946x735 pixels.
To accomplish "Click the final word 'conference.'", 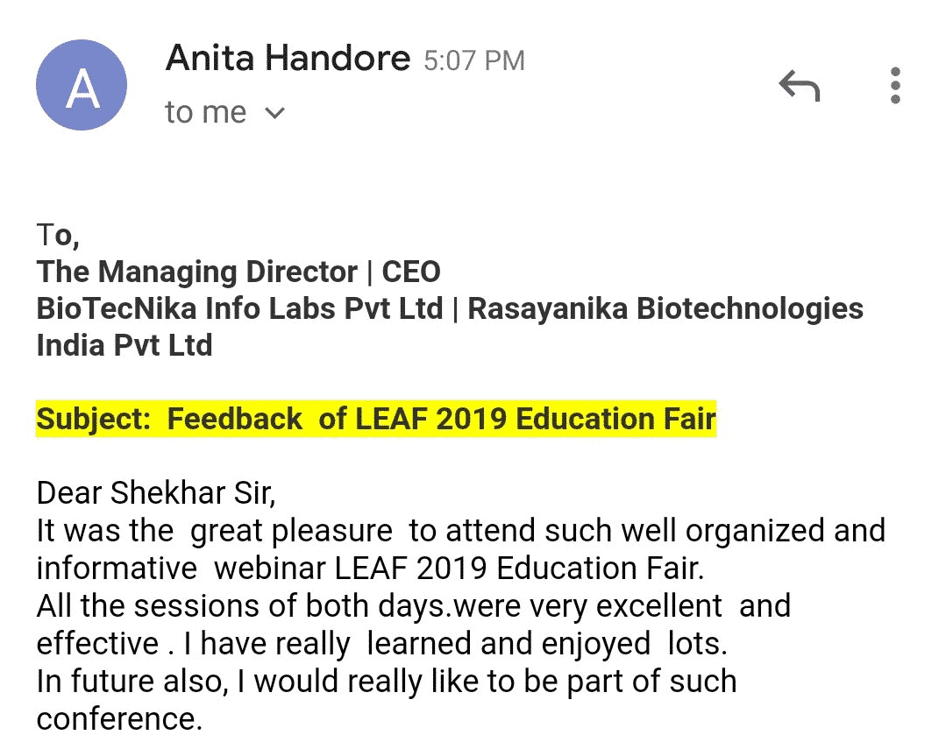I will coord(119,718).
